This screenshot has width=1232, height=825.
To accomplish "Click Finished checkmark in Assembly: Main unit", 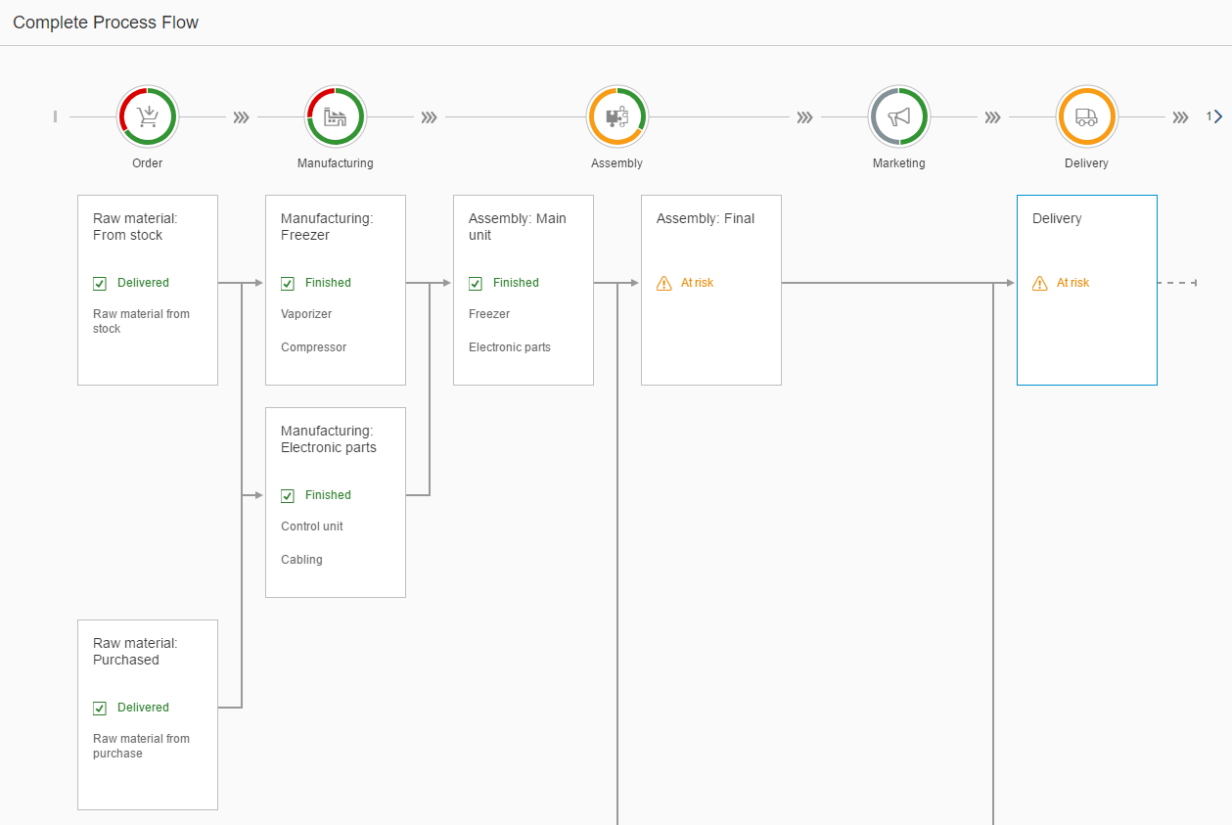I will [x=476, y=284].
